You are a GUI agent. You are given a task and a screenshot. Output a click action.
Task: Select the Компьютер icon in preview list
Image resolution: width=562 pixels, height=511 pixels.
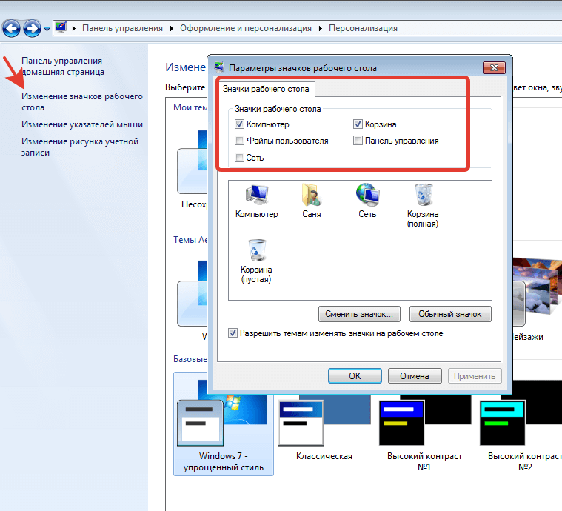[256, 201]
